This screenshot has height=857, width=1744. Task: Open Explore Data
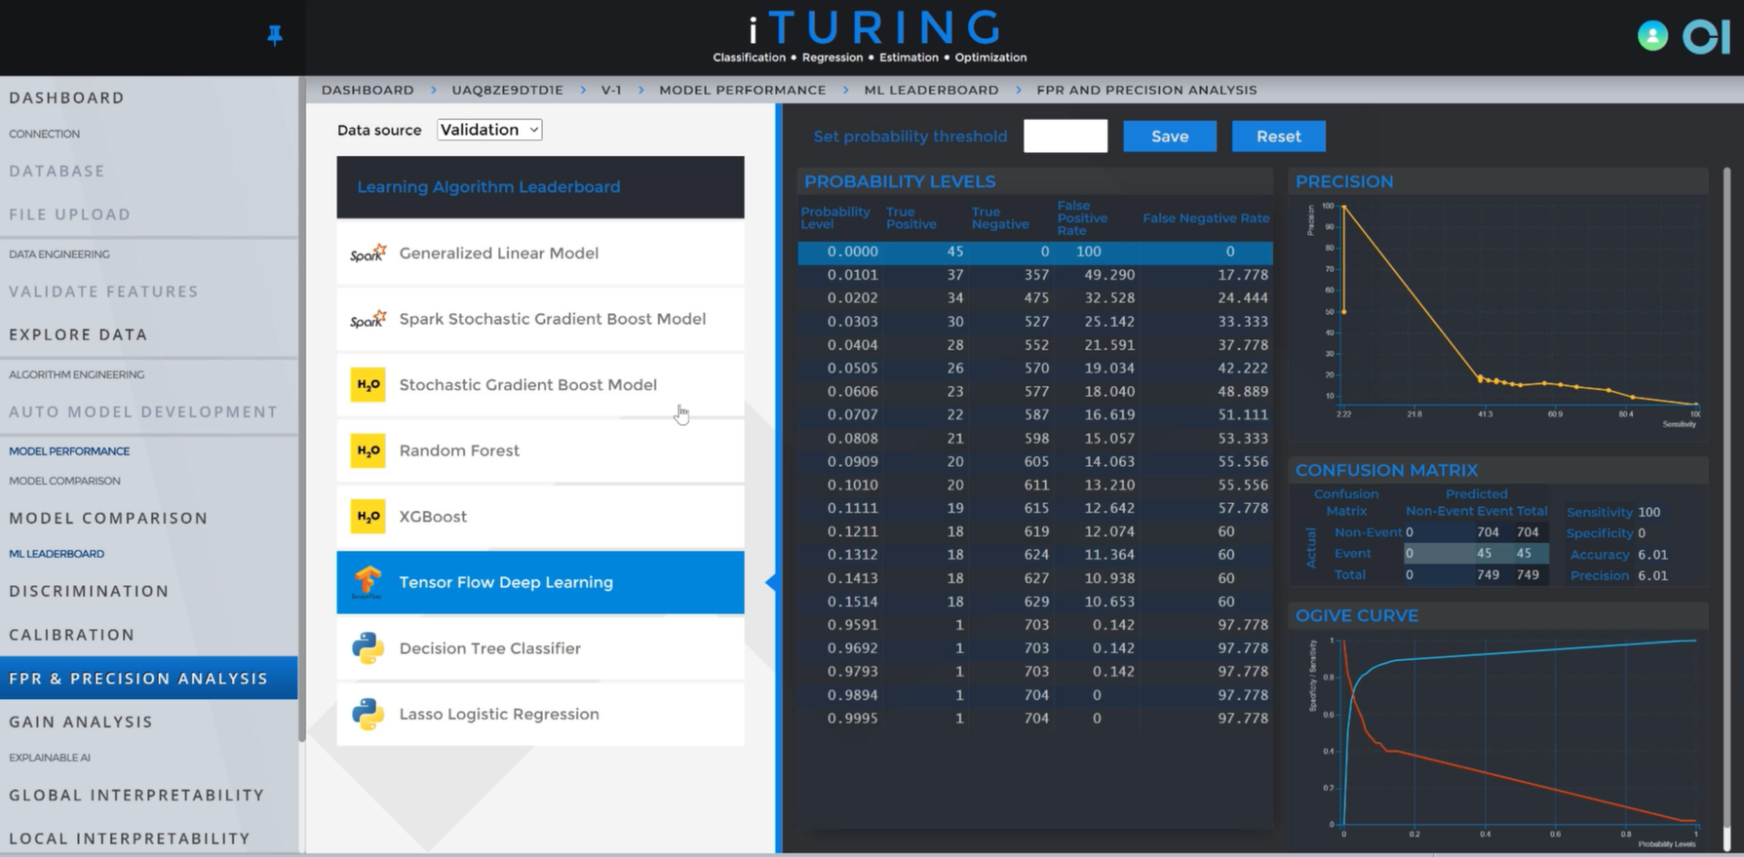pyautogui.click(x=78, y=334)
